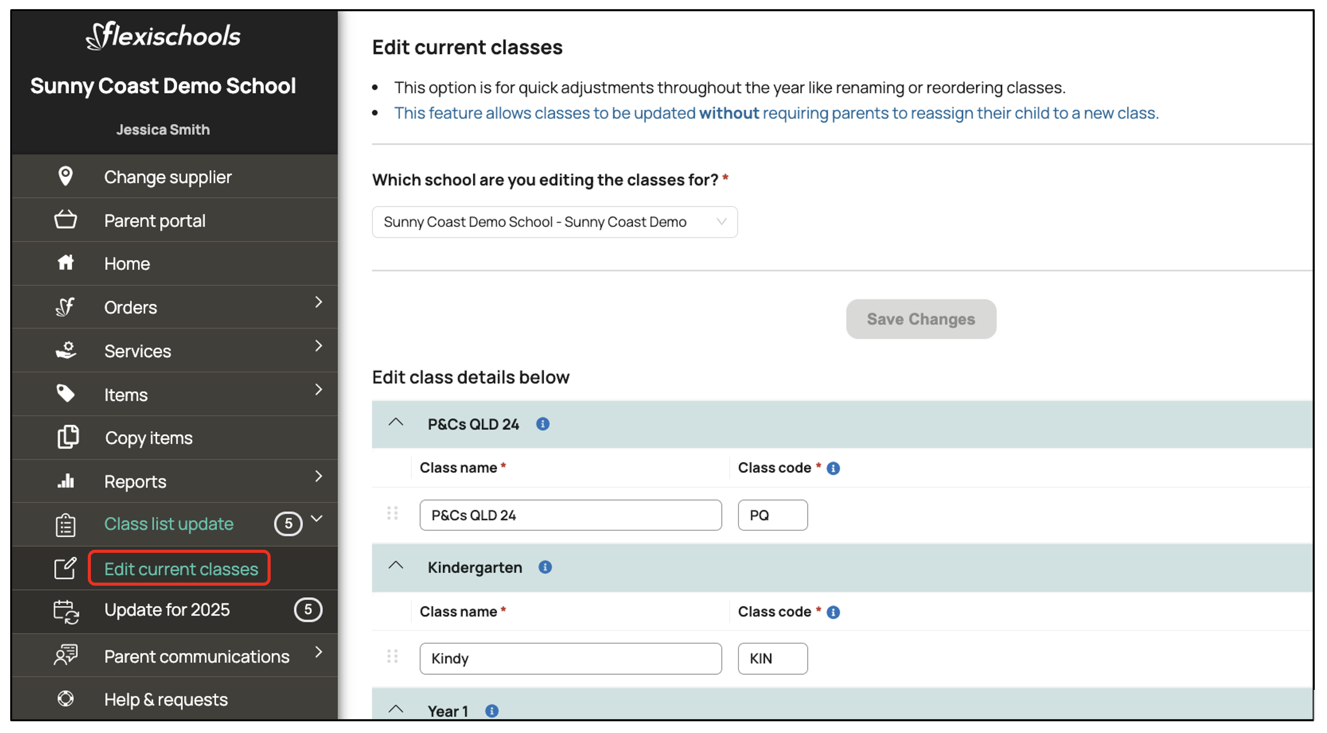The width and height of the screenshot is (1327, 733).
Task: Click the drag handle beside P&Cs QLD 24 row
Action: tap(392, 513)
